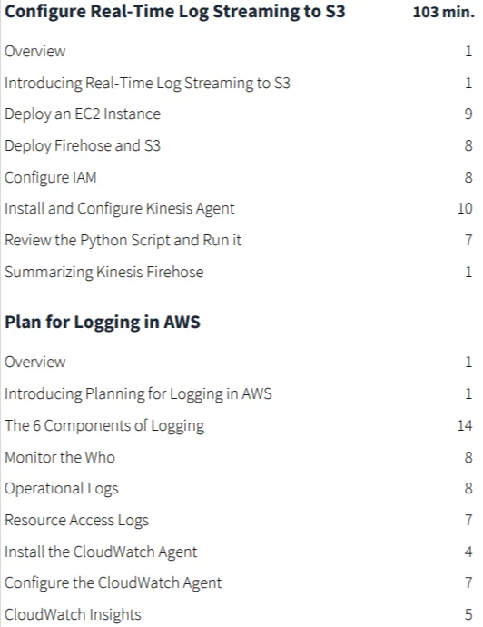Open the Summarizing Kinesis Firehose lesson
Viewport: 483px width, 627px height.
pos(103,272)
